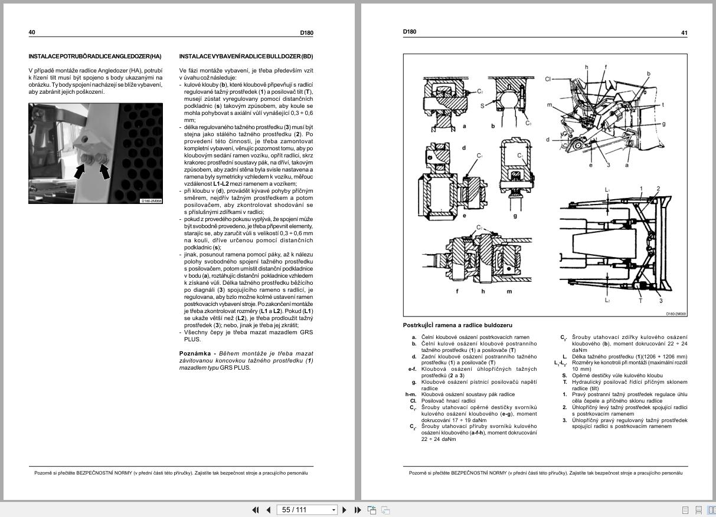Click 'D180' in the right page header

click(x=410, y=32)
